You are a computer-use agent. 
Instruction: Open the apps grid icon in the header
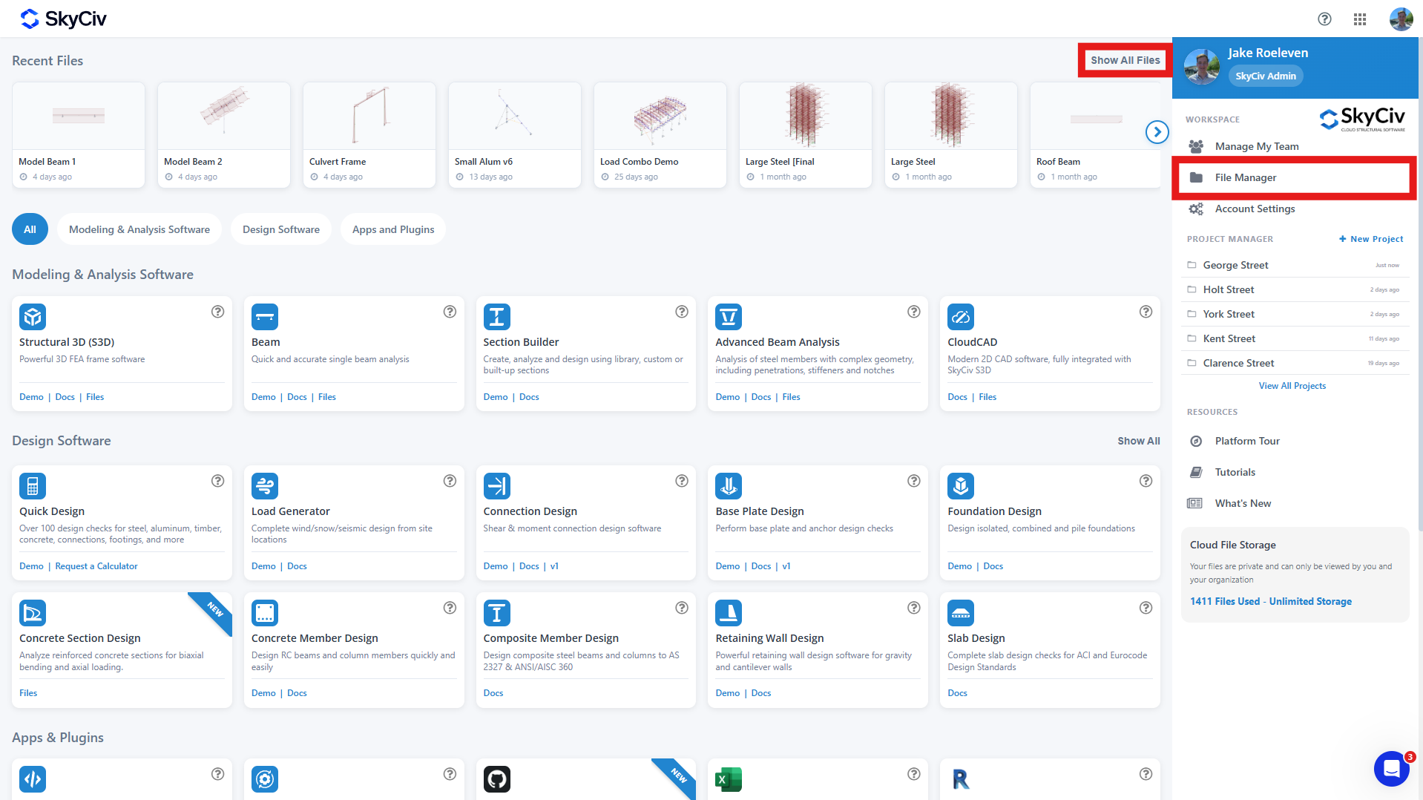coord(1360,19)
